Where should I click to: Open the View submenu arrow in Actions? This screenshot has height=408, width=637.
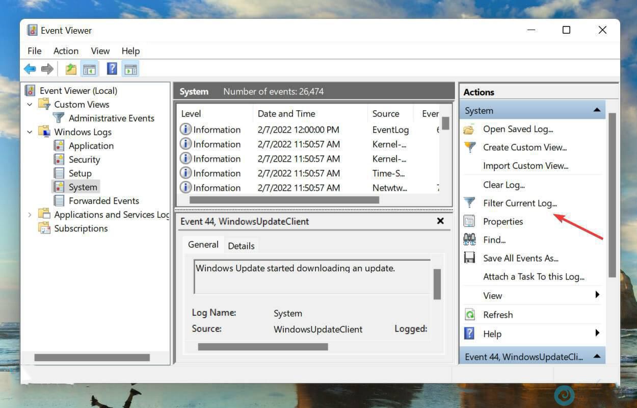tap(597, 295)
